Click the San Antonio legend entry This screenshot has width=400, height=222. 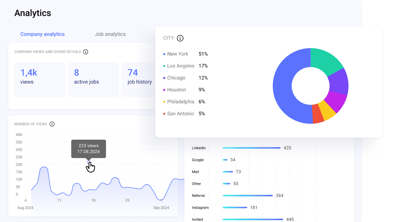click(x=180, y=114)
